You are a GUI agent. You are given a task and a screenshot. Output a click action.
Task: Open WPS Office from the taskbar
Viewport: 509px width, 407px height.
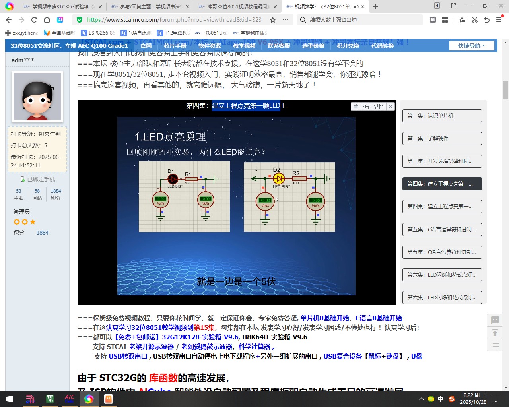pyautogui.click(x=50, y=399)
